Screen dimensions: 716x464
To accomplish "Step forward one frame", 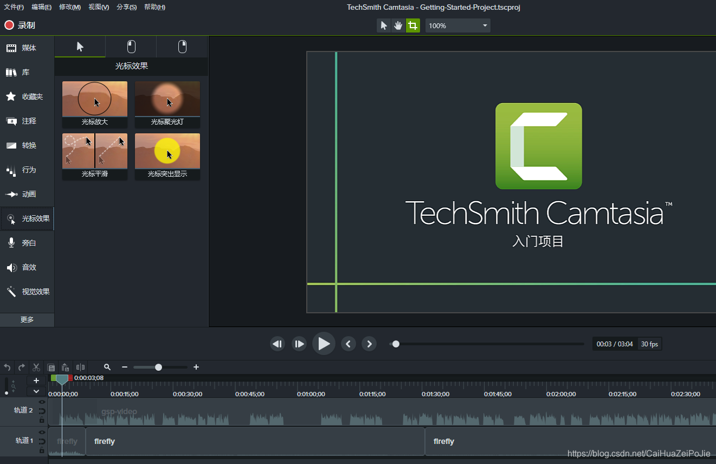I will 299,344.
